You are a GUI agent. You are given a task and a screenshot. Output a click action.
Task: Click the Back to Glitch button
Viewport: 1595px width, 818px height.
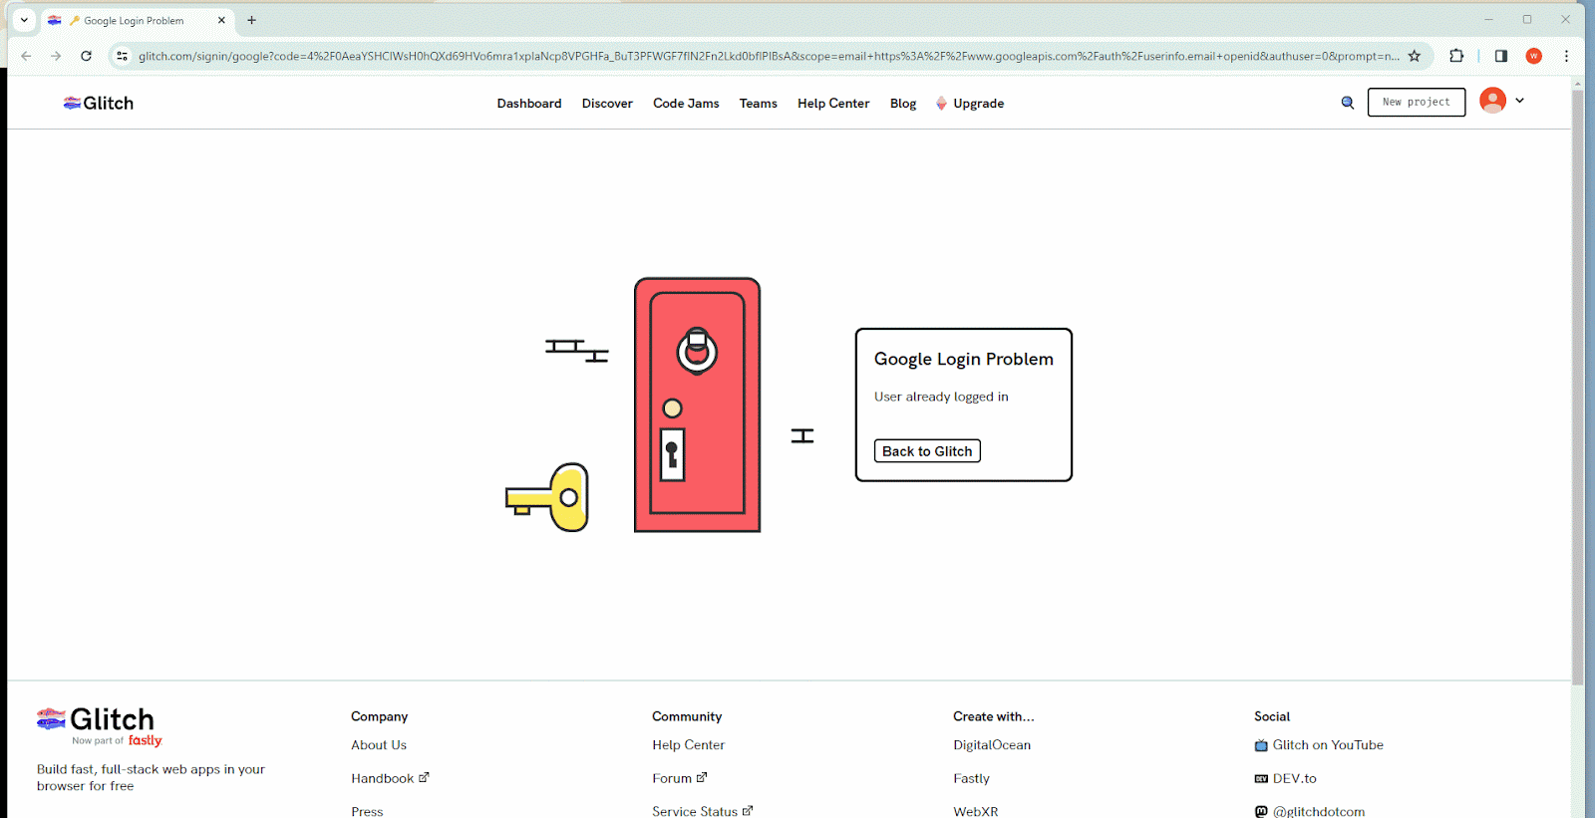pyautogui.click(x=927, y=451)
